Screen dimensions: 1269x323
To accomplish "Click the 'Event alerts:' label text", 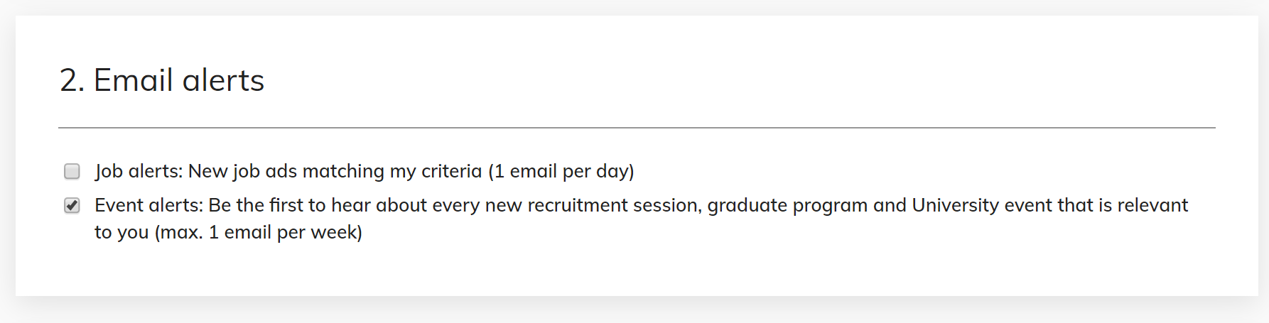I will pos(149,205).
